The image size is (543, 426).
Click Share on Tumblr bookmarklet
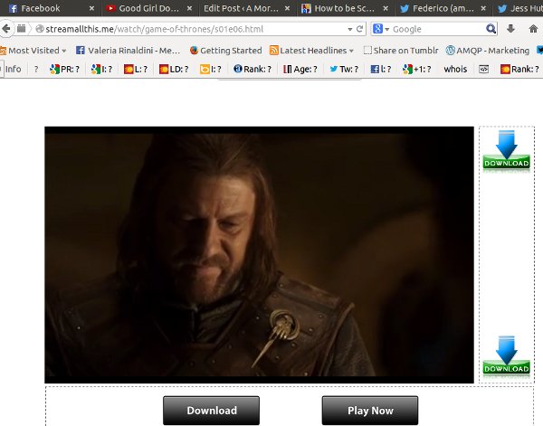coord(401,51)
